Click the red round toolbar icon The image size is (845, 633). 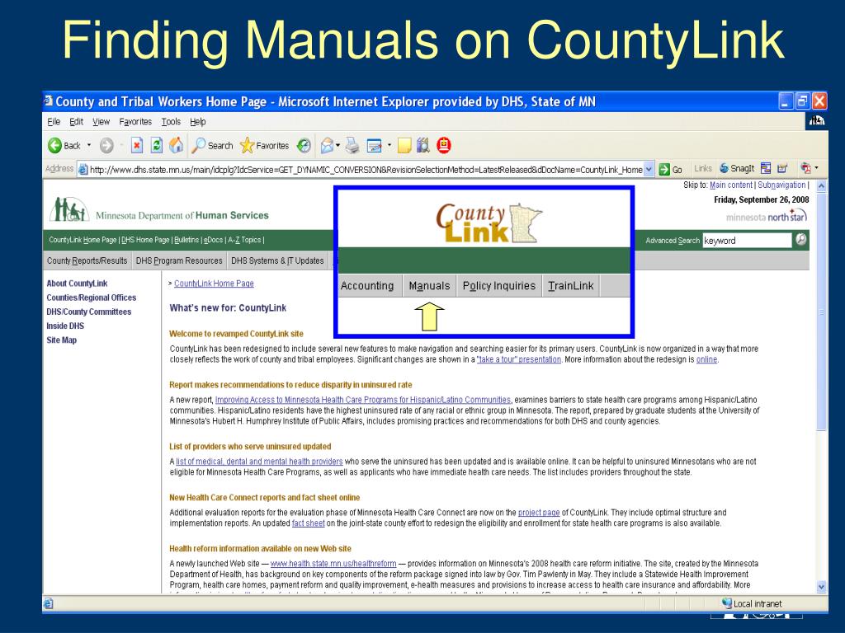[x=443, y=145]
